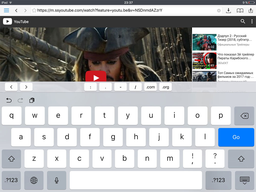Tap the Wi-Fi status icon
This screenshot has width=256, height=192.
point(10,3)
